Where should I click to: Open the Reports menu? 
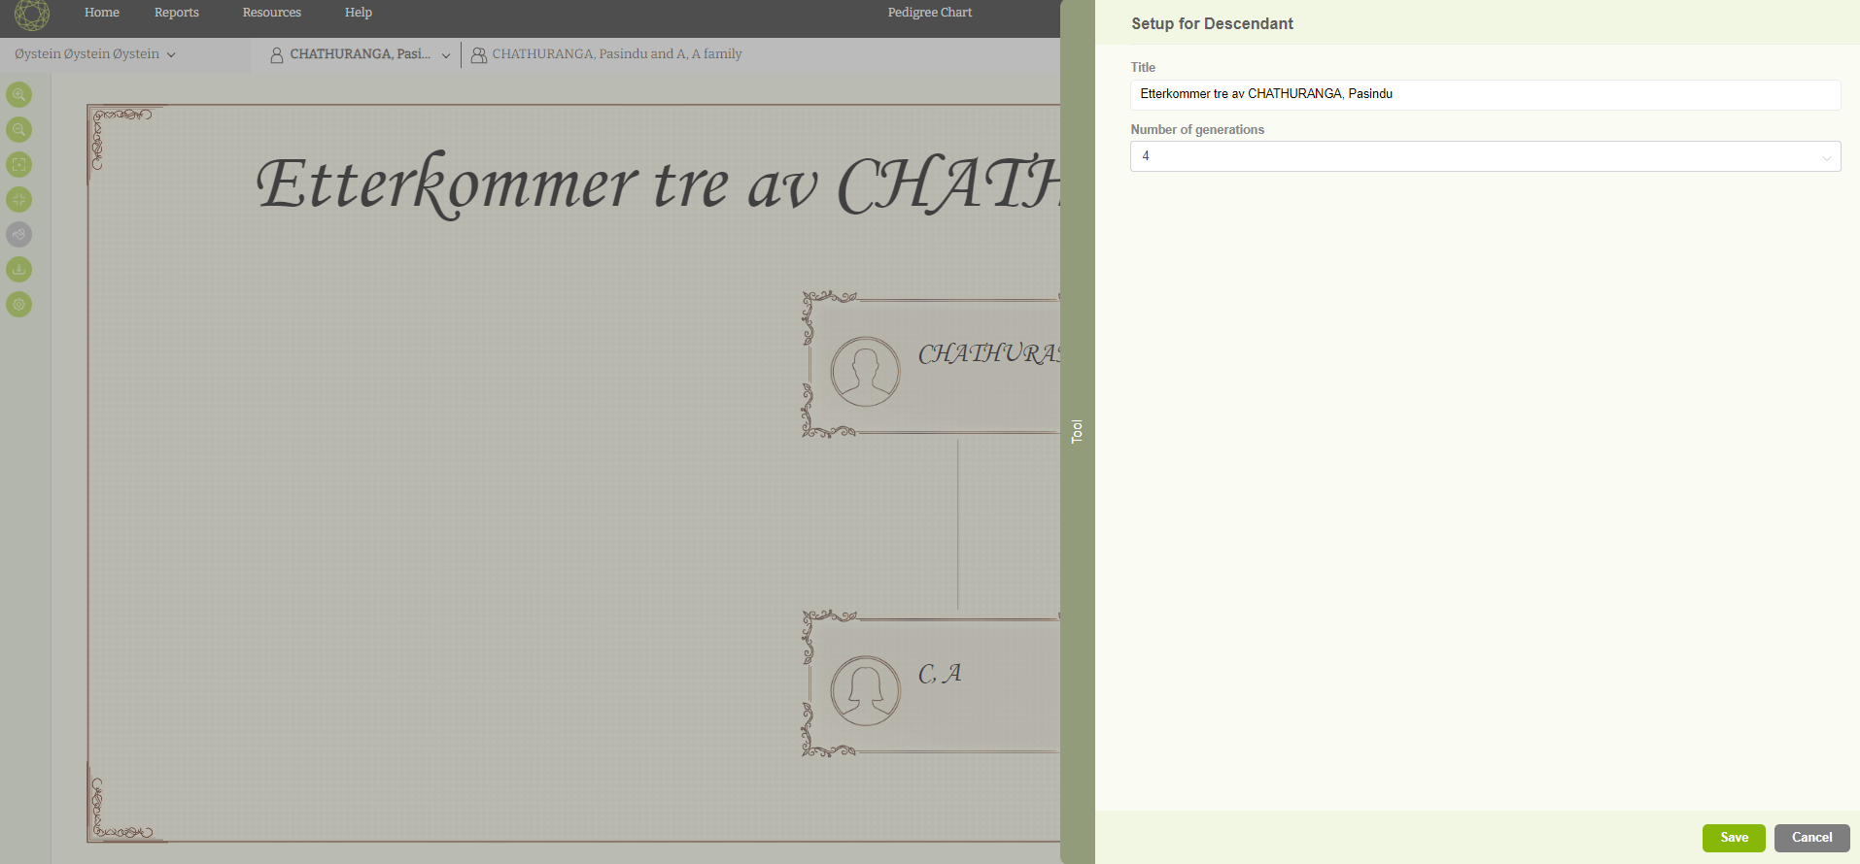coord(176,13)
